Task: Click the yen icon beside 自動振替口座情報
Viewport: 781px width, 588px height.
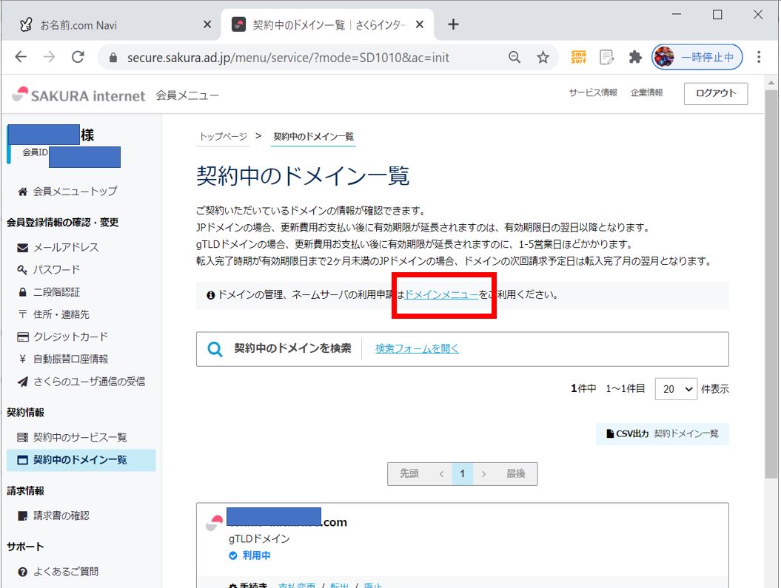Action: (22, 359)
